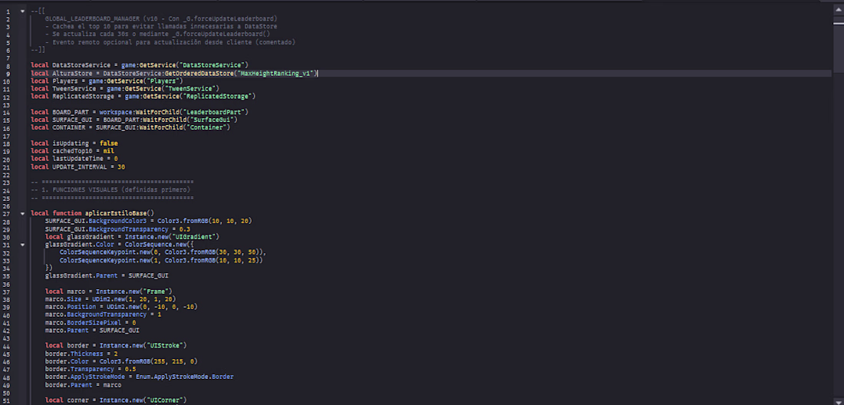Viewport: 844px width, 405px height.
Task: Click line number 27 in the gutter
Action: (x=8, y=213)
